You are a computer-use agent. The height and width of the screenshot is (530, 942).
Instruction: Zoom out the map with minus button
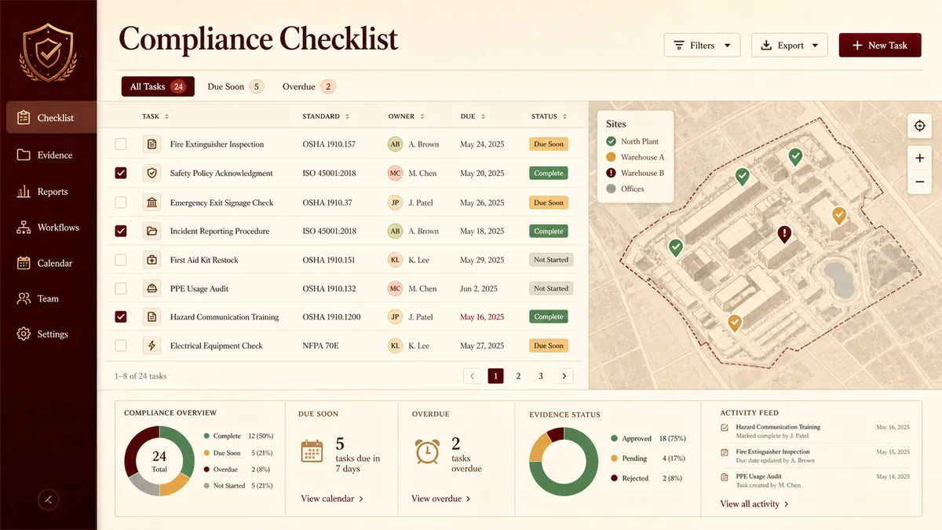pos(919,182)
